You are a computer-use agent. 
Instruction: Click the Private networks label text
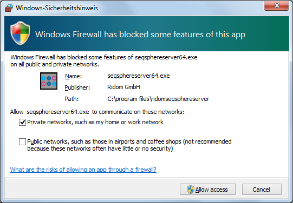[95, 122]
